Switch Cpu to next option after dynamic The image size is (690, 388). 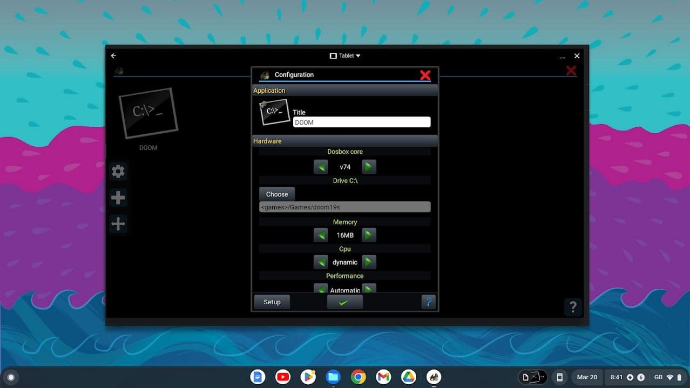point(369,262)
